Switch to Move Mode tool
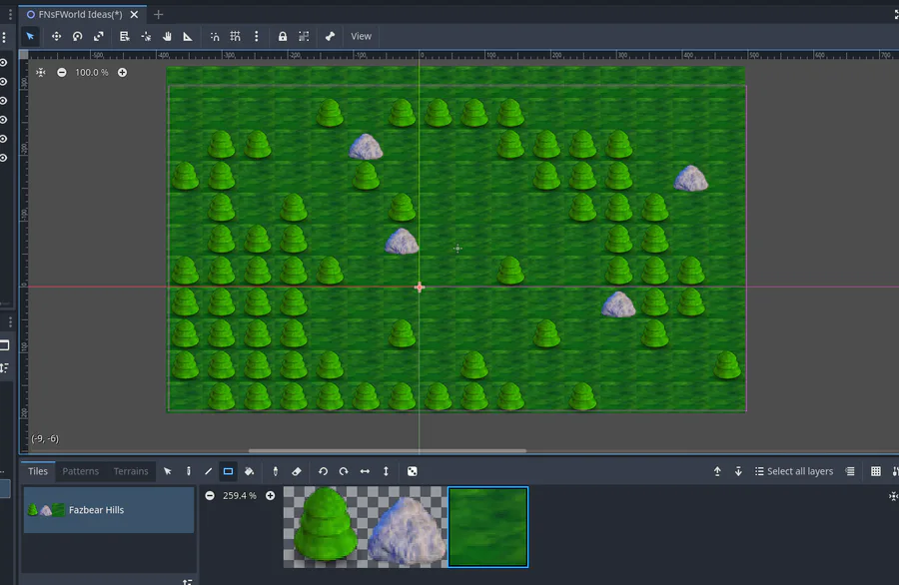This screenshot has height=585, width=899. 56,36
